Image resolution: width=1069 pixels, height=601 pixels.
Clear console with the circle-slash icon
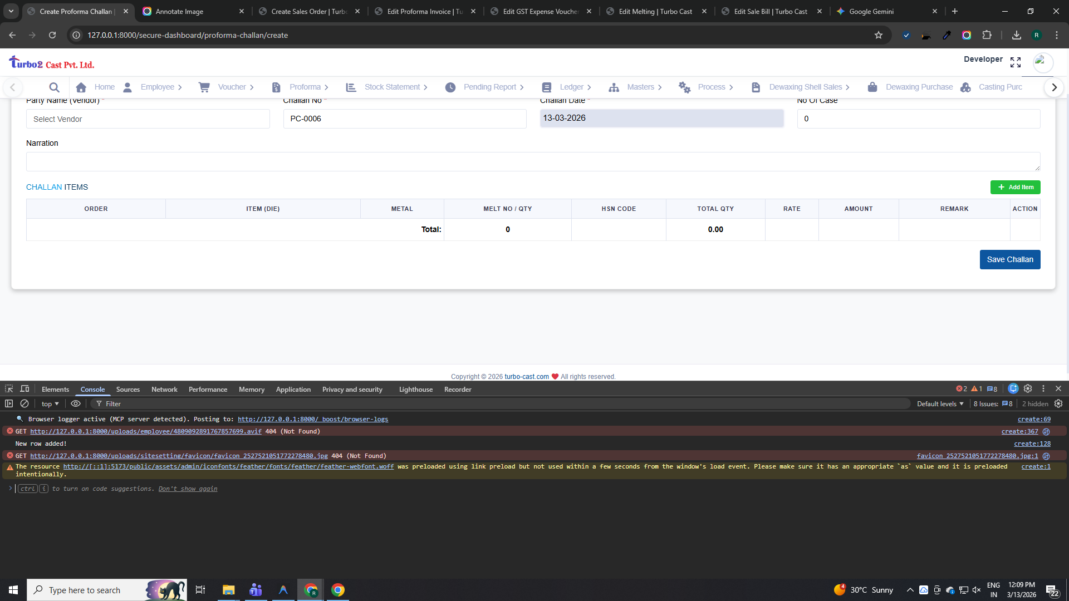[24, 403]
